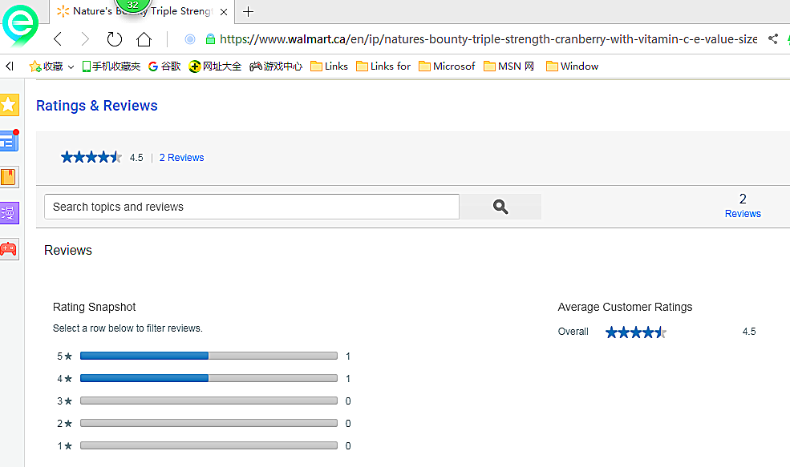Collapse the bookmarks bar left chevron
The width and height of the screenshot is (790, 467).
[x=10, y=66]
